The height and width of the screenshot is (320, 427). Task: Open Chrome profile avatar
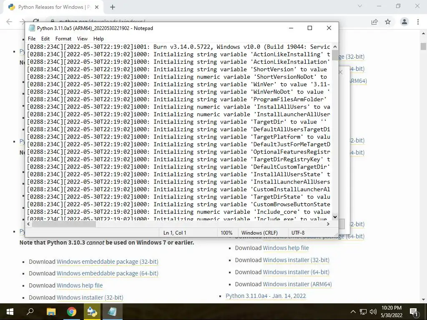tap(404, 22)
